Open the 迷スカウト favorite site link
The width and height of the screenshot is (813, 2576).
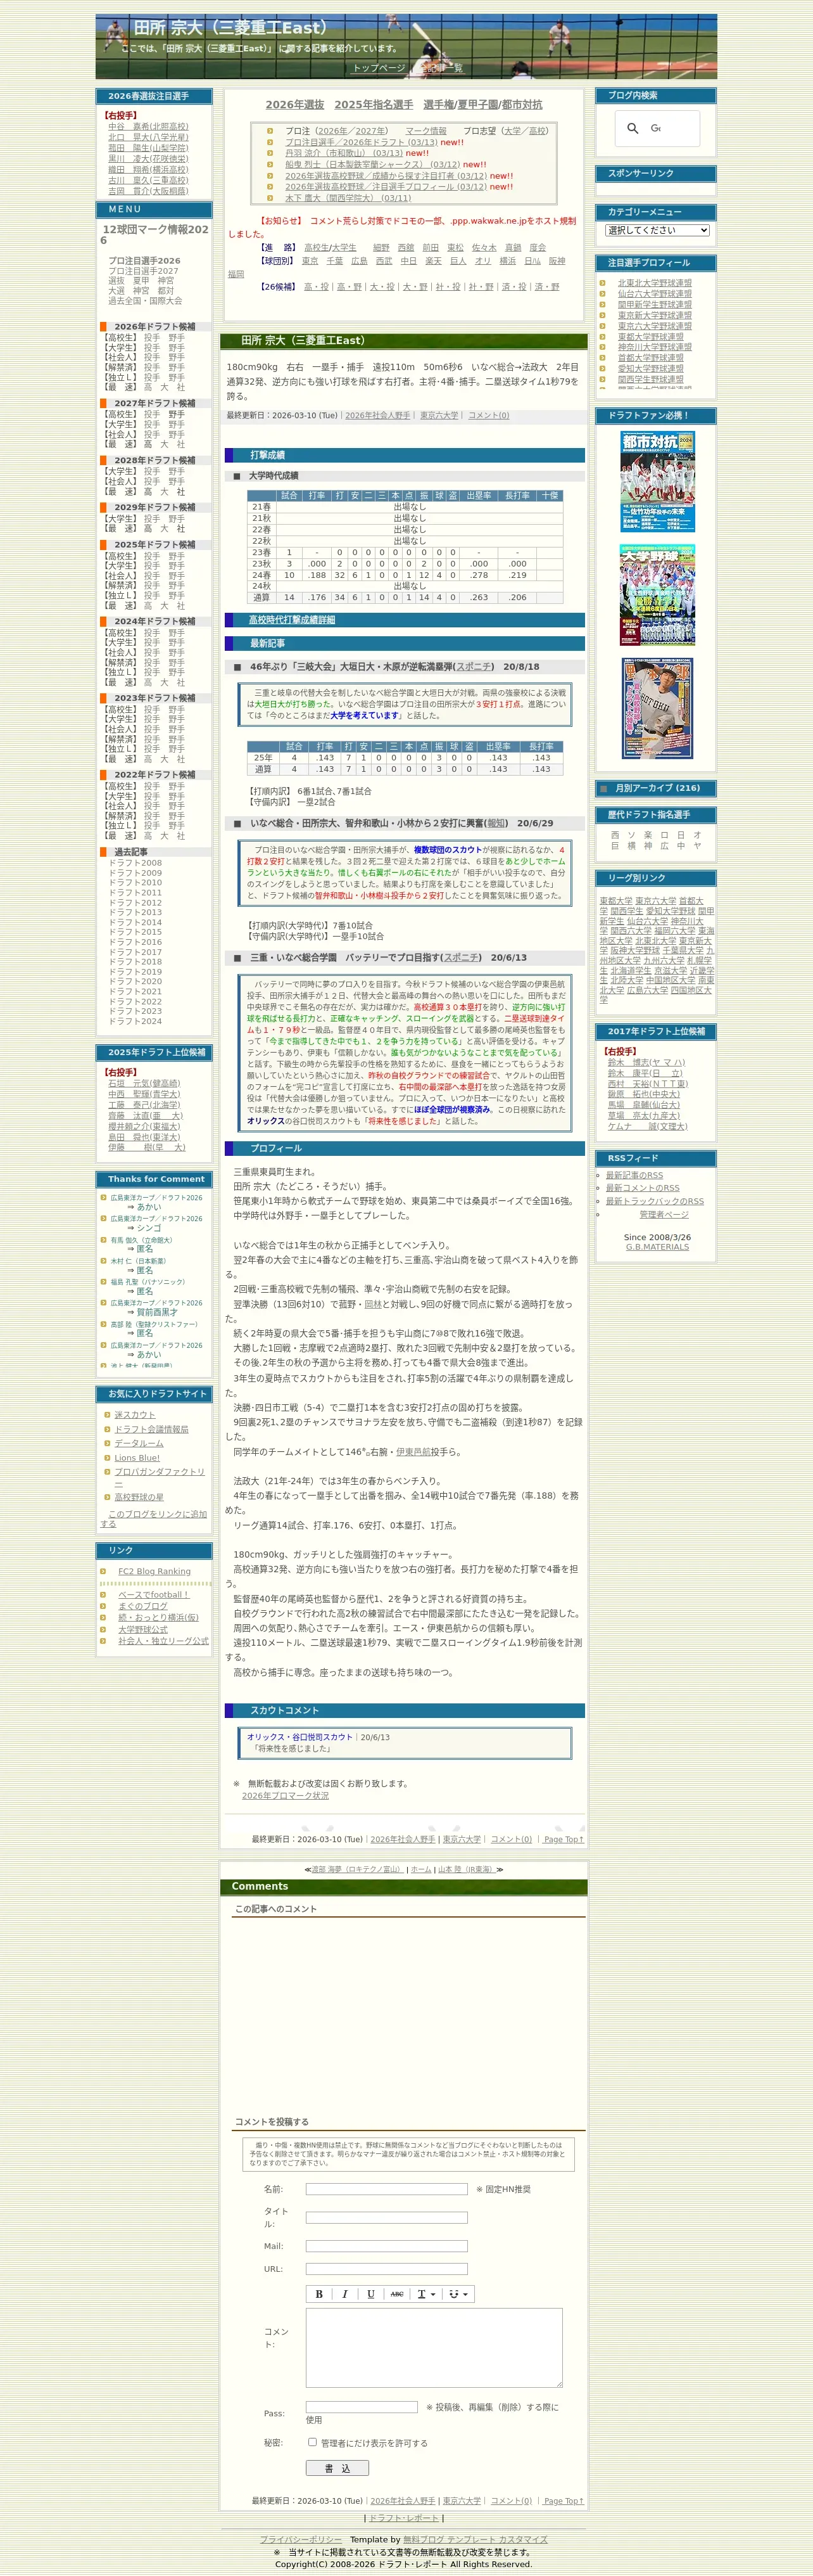(x=134, y=1415)
